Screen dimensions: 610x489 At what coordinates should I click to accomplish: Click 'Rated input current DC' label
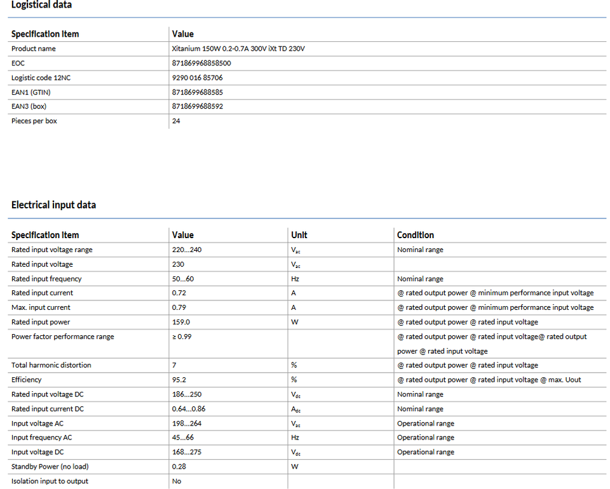tap(48, 409)
